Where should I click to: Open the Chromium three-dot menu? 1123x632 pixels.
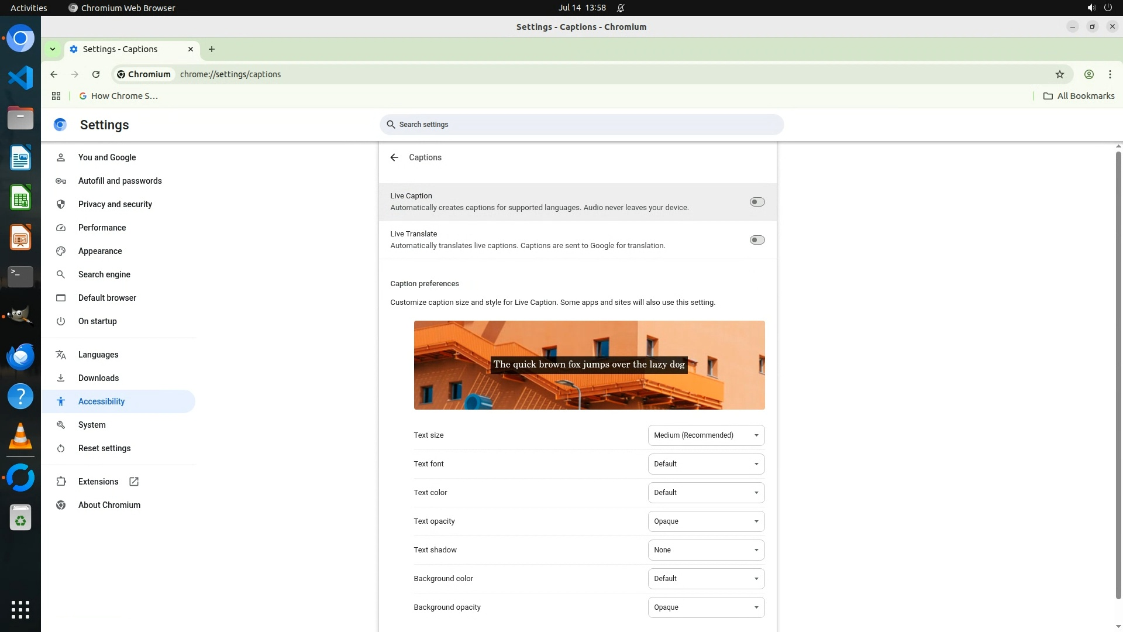point(1110,74)
